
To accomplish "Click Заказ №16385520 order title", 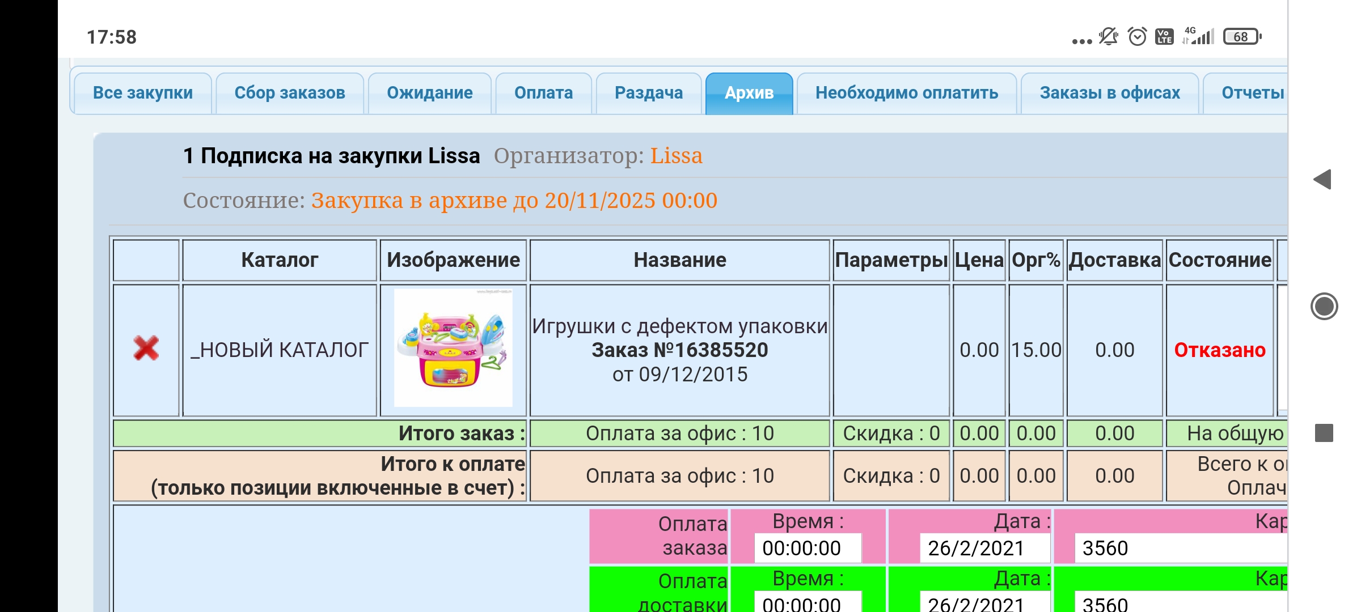I will coord(679,350).
